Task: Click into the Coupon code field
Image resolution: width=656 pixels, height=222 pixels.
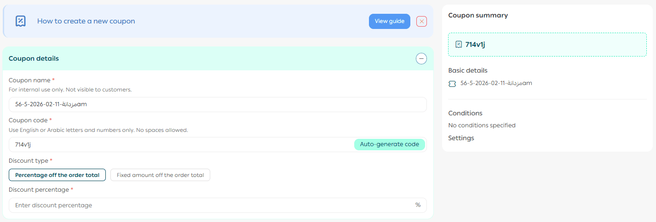Action: coord(179,144)
